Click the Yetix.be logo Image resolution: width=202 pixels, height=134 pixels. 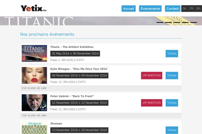click(34, 8)
